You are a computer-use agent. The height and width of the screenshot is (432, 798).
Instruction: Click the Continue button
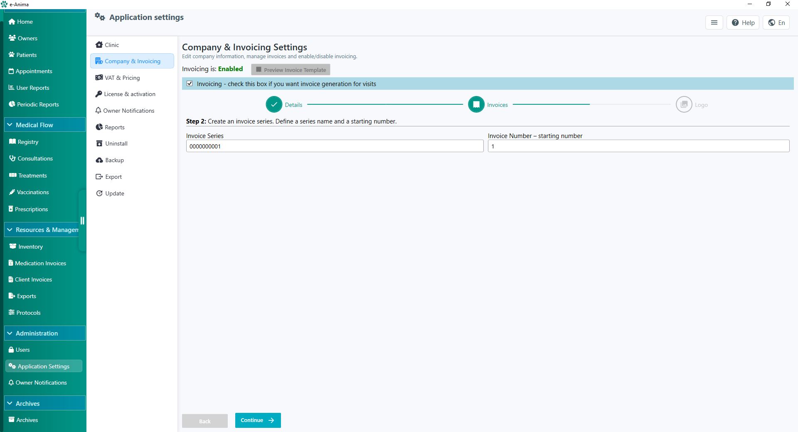(x=258, y=420)
